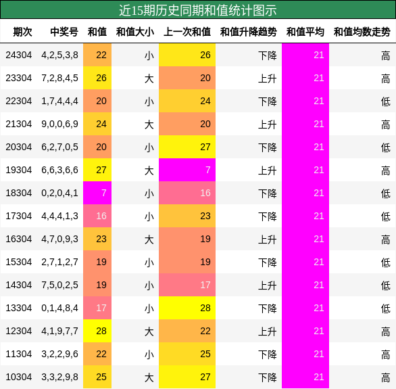Viewport: 396px width, 389px height.
Task: Click winning numbers 4,2,5,3,8
Action: click(x=60, y=55)
